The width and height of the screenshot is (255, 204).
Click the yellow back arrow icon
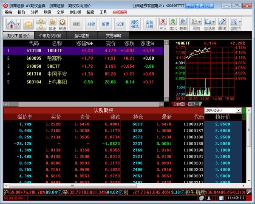click(28, 24)
